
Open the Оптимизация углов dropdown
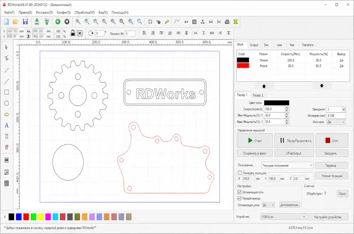point(268,205)
